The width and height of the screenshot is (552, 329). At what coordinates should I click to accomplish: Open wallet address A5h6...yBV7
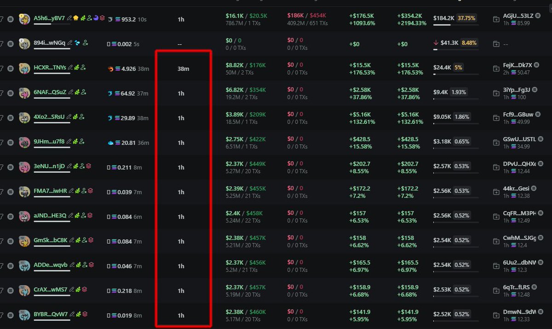click(x=50, y=18)
